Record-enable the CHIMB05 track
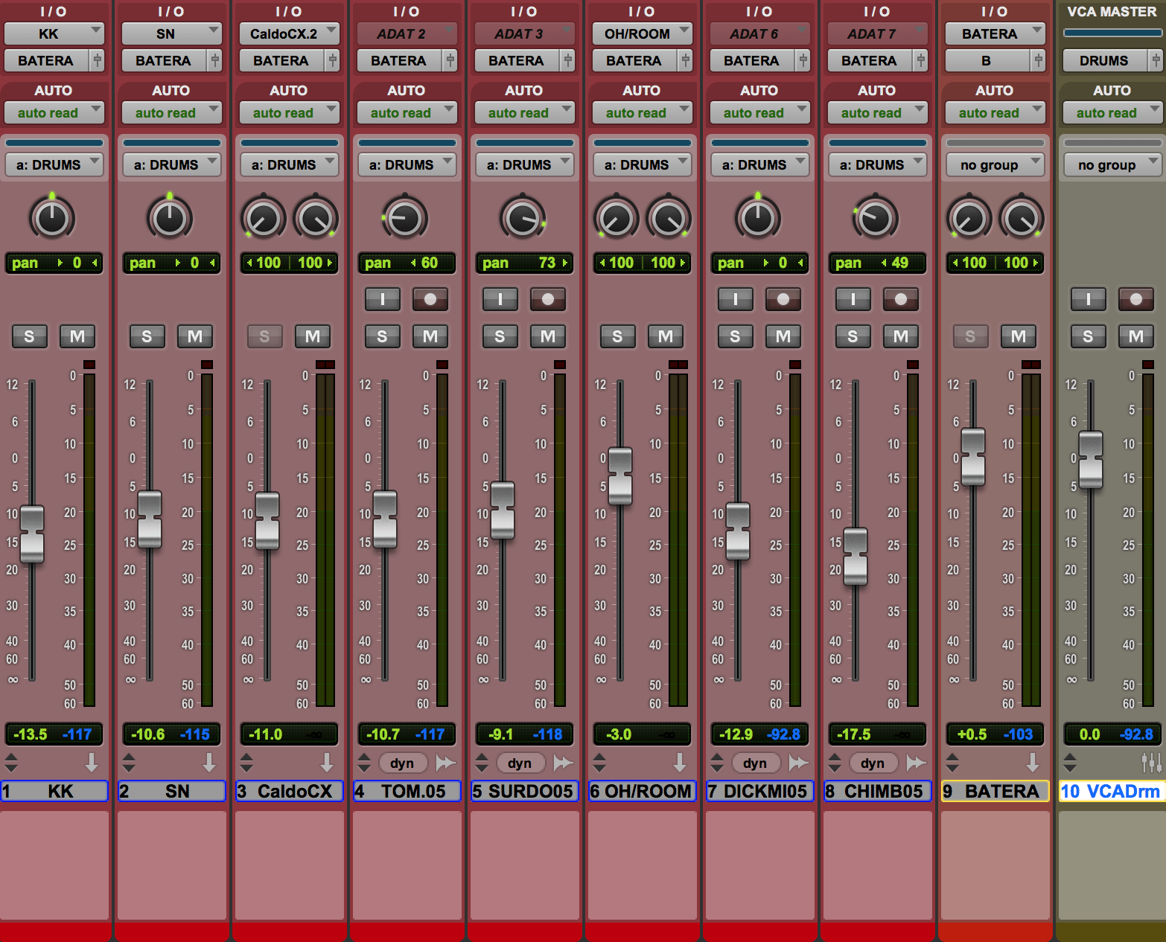1166x942 pixels. [x=901, y=299]
